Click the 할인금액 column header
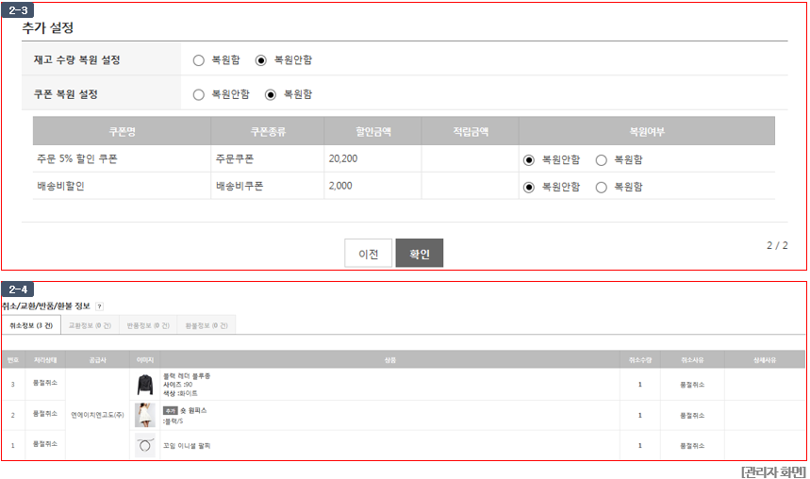The image size is (810, 479). [x=373, y=131]
